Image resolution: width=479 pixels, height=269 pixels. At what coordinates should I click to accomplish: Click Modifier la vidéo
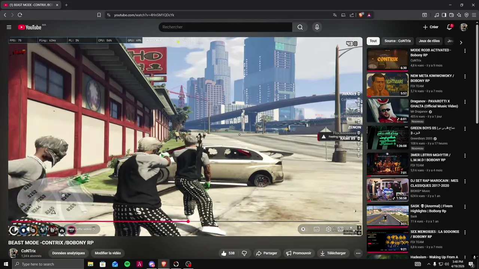click(x=108, y=253)
